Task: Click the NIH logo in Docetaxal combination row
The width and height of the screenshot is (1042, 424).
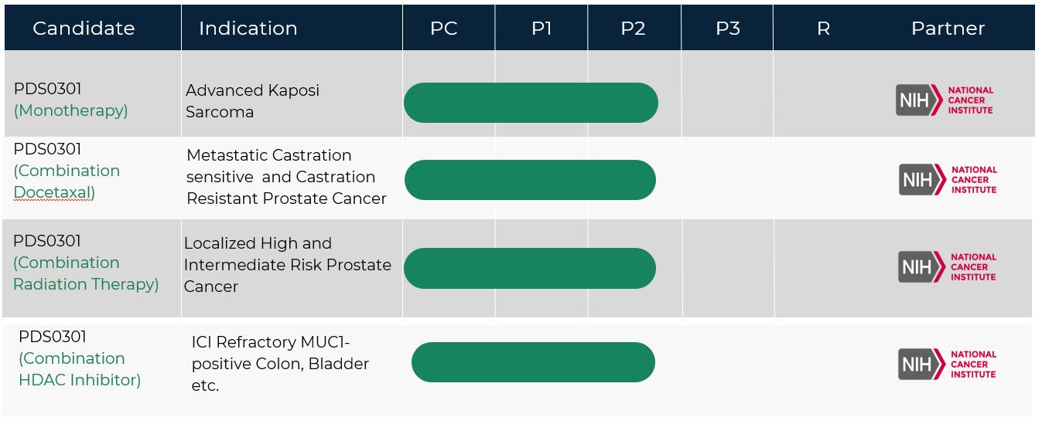Action: [948, 180]
